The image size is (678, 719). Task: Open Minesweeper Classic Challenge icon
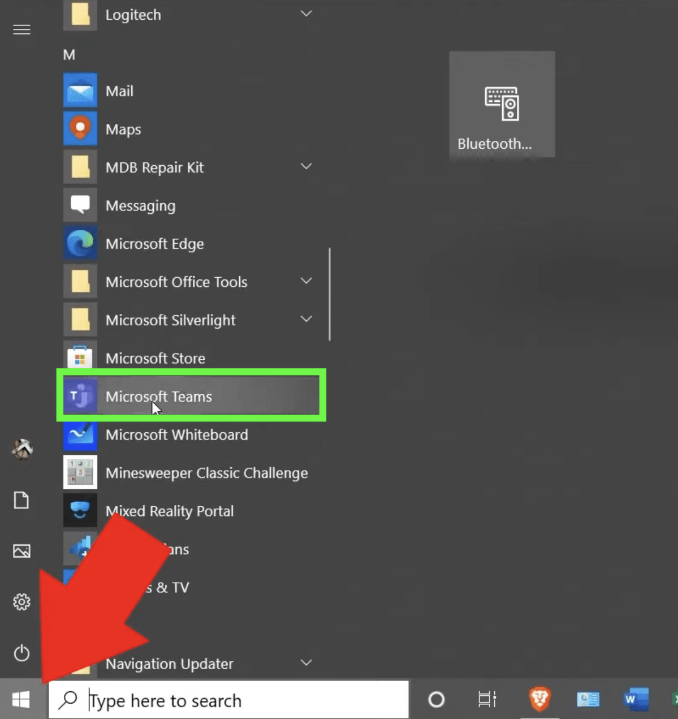(80, 472)
